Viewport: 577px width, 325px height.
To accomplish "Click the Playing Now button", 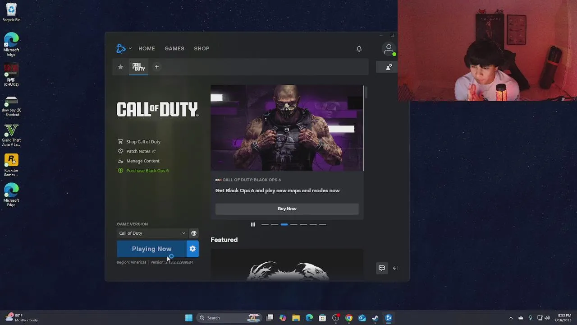I will click(x=151, y=249).
